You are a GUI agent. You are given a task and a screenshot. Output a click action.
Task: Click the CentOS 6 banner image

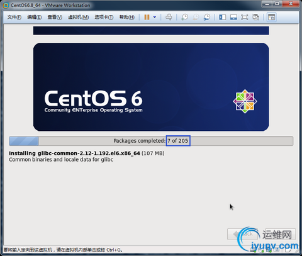click(151, 87)
